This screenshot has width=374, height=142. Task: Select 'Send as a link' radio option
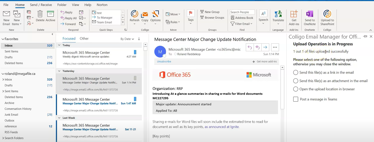296,73
